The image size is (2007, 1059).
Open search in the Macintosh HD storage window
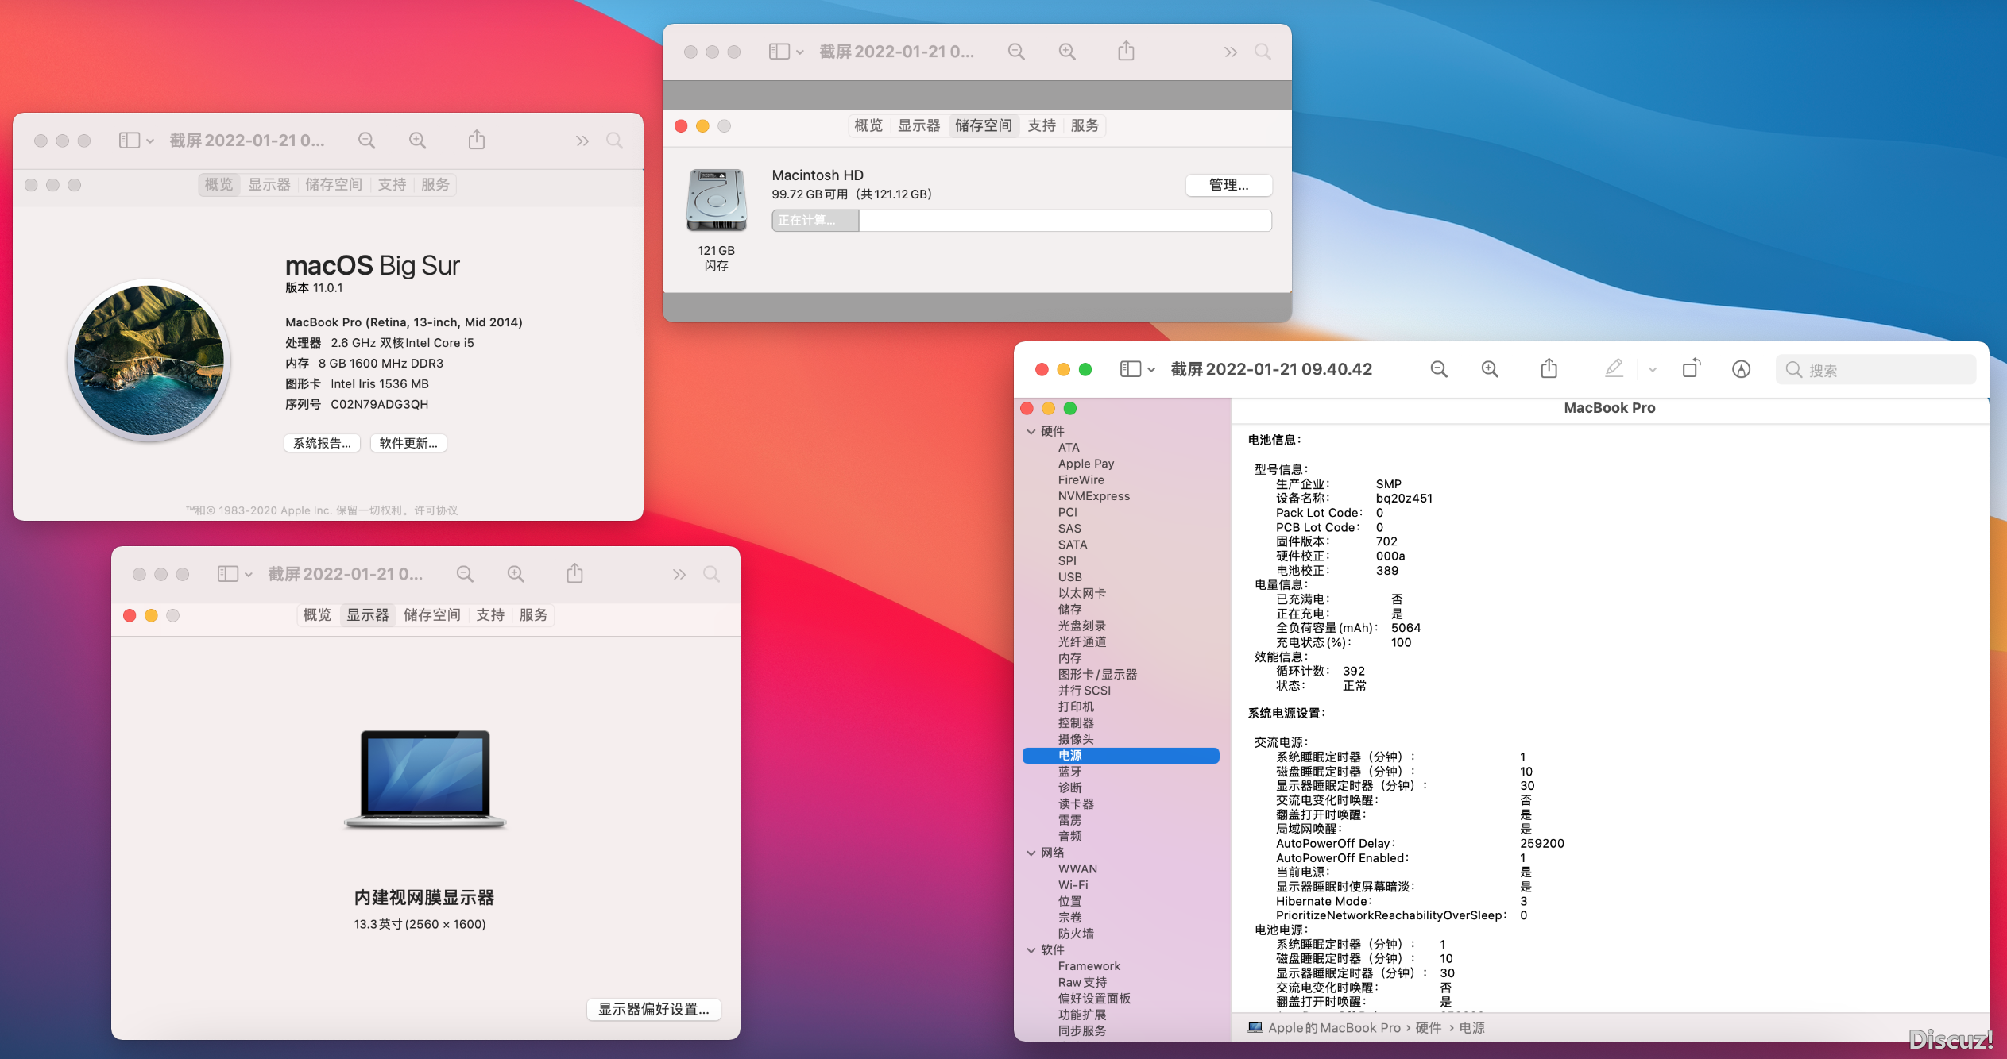[x=1263, y=52]
